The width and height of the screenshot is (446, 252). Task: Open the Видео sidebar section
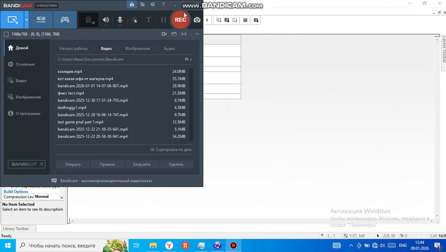[26, 80]
